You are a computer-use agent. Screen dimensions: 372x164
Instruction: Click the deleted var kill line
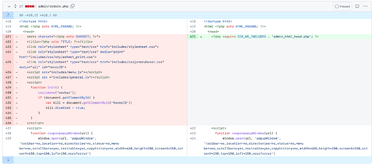pos(89,103)
